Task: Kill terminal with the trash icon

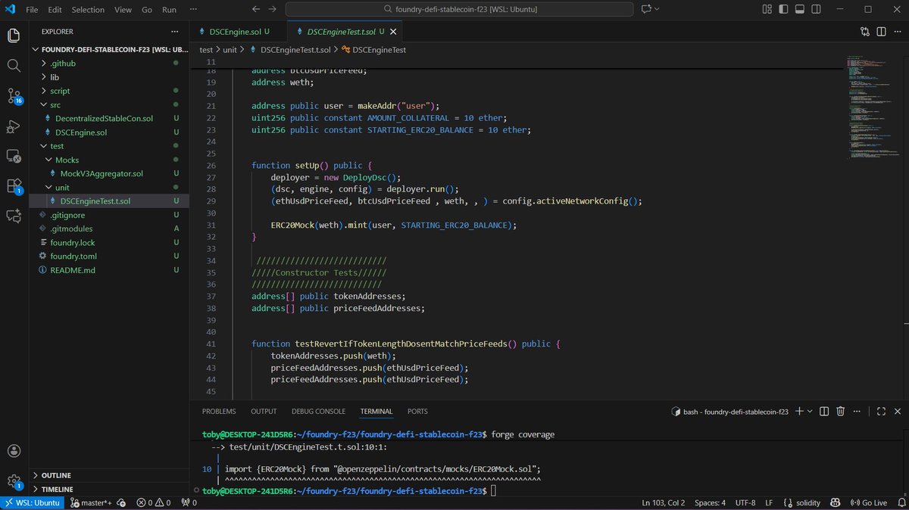Action: coord(840,411)
